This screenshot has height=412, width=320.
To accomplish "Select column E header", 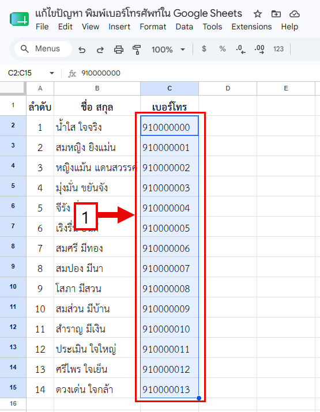I will (x=286, y=88).
